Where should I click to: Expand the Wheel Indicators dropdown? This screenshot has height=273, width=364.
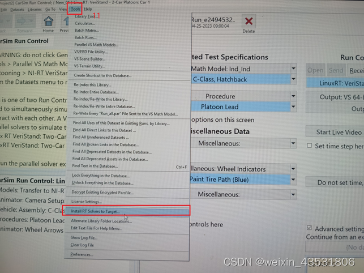(293, 169)
